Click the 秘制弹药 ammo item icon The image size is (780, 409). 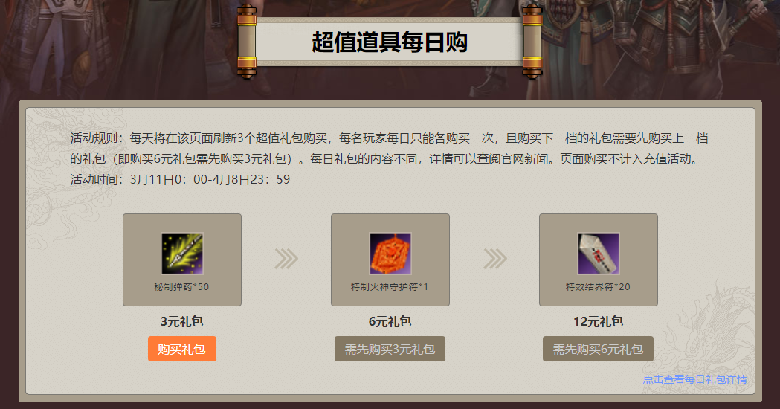click(x=182, y=254)
